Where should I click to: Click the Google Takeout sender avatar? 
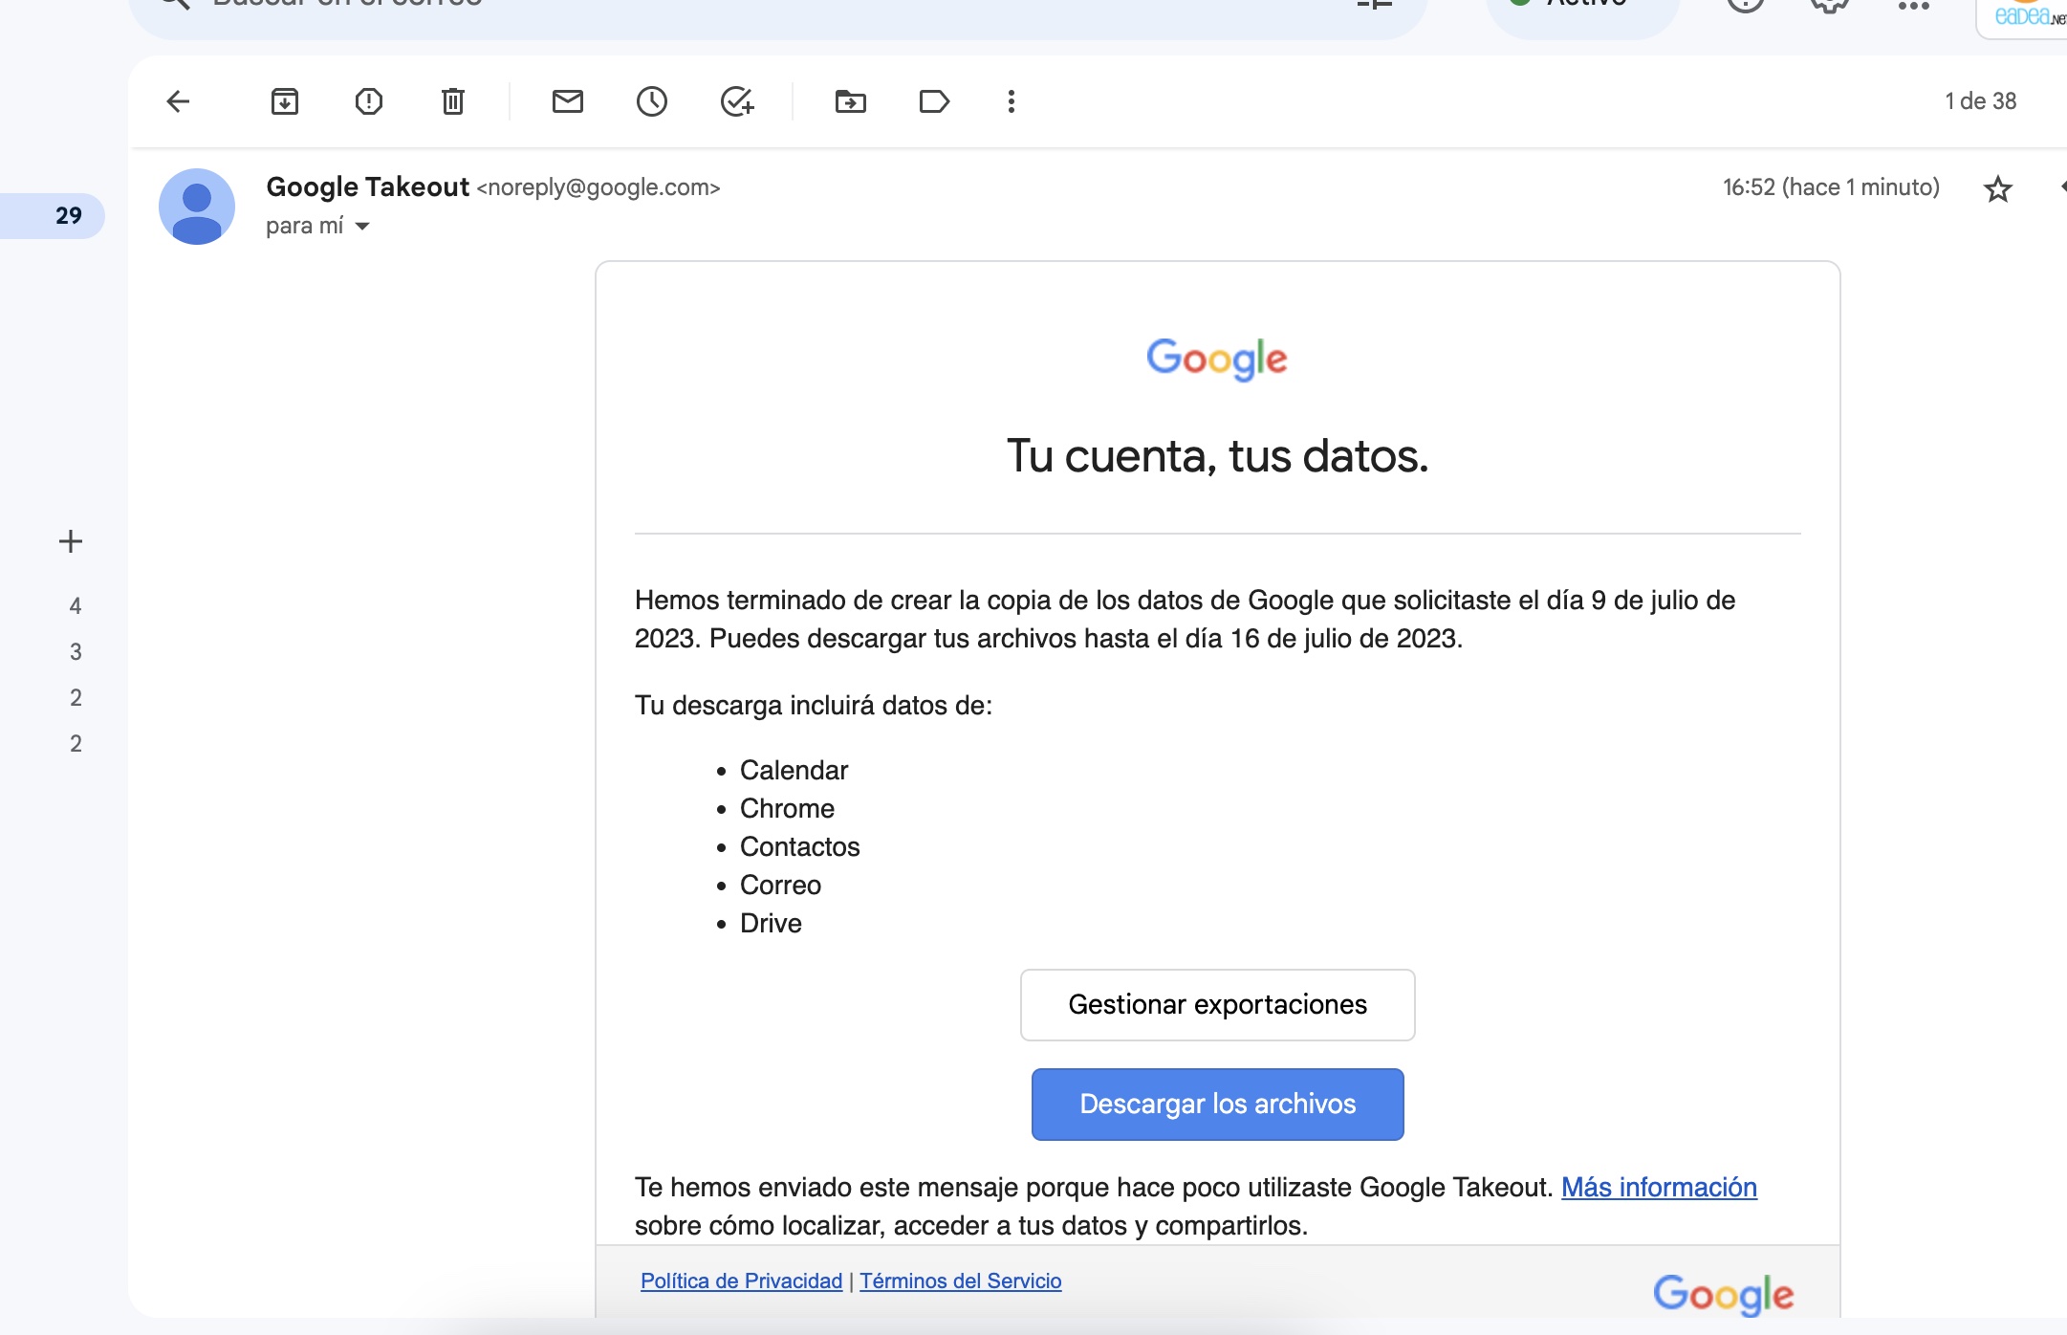point(197,207)
